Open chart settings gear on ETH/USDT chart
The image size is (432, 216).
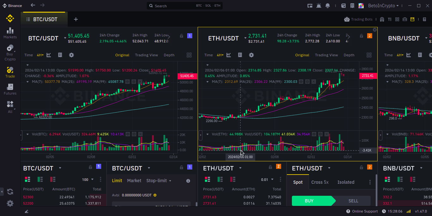251,55
